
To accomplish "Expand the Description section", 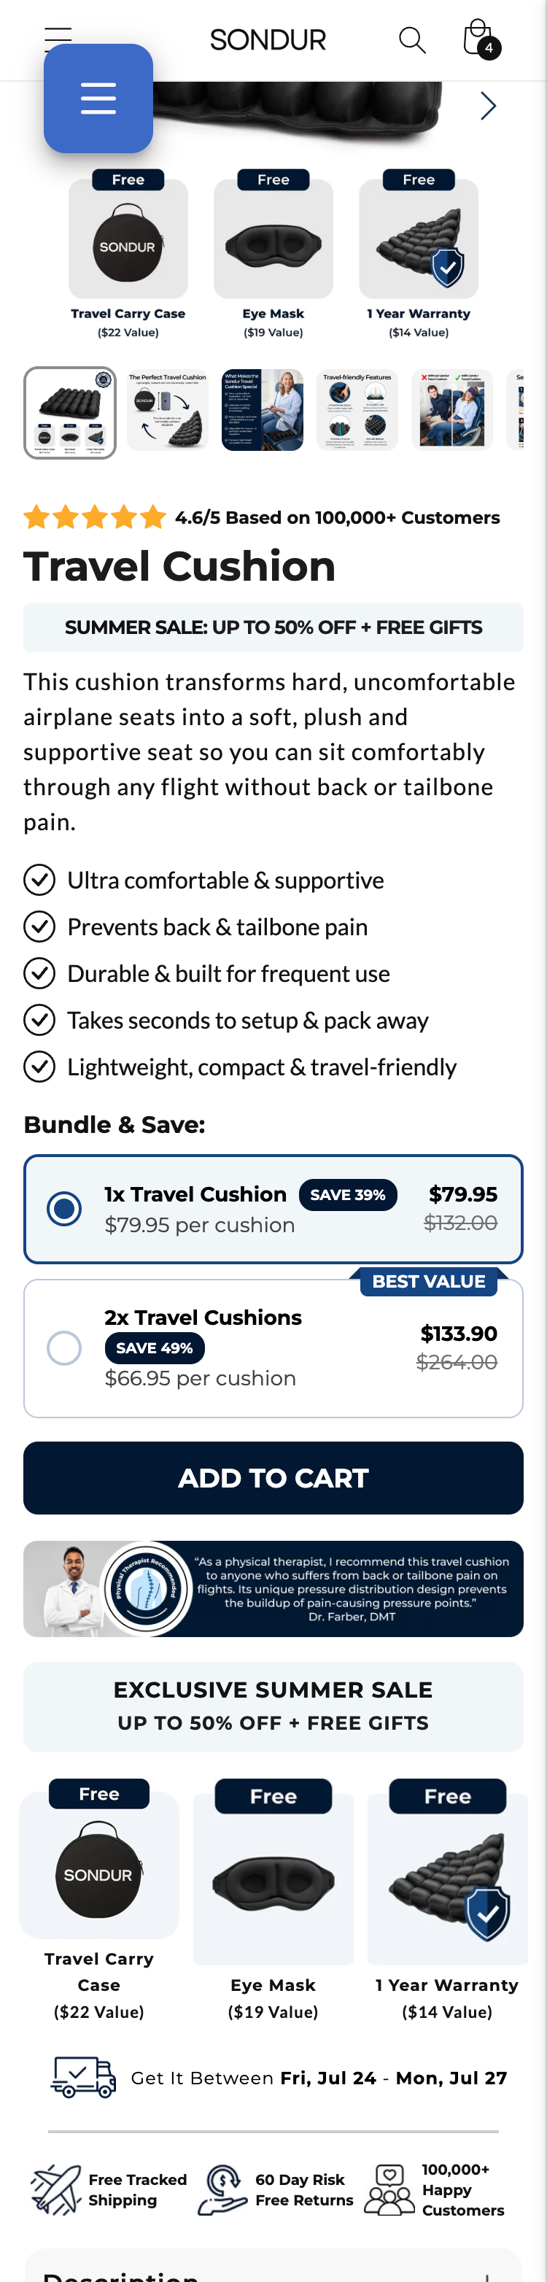I will coord(273,2270).
